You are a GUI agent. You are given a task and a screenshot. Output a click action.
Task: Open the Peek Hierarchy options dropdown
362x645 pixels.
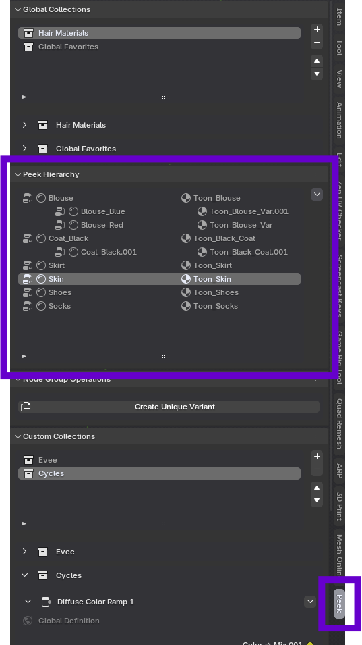tap(317, 194)
